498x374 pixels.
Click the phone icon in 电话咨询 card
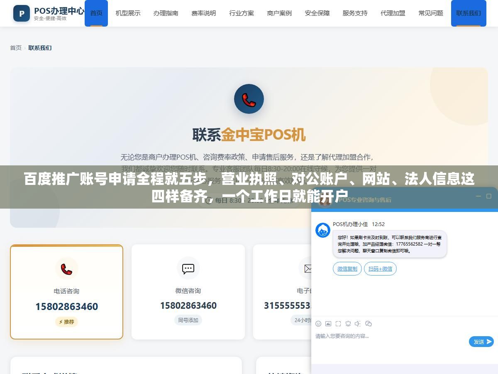pos(66,269)
